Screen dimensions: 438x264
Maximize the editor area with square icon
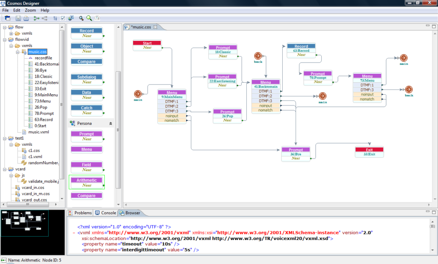point(434,26)
